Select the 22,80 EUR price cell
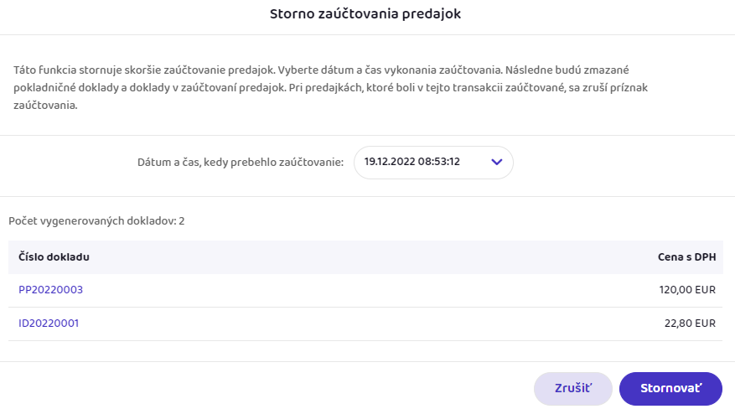Viewport: 735px width, 409px height. click(691, 323)
